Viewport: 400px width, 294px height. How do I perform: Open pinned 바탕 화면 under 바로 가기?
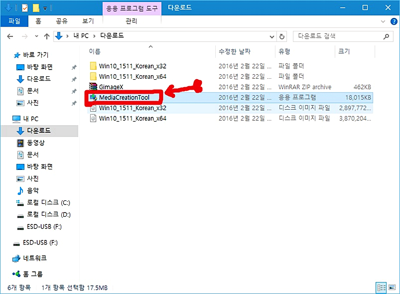coord(40,67)
